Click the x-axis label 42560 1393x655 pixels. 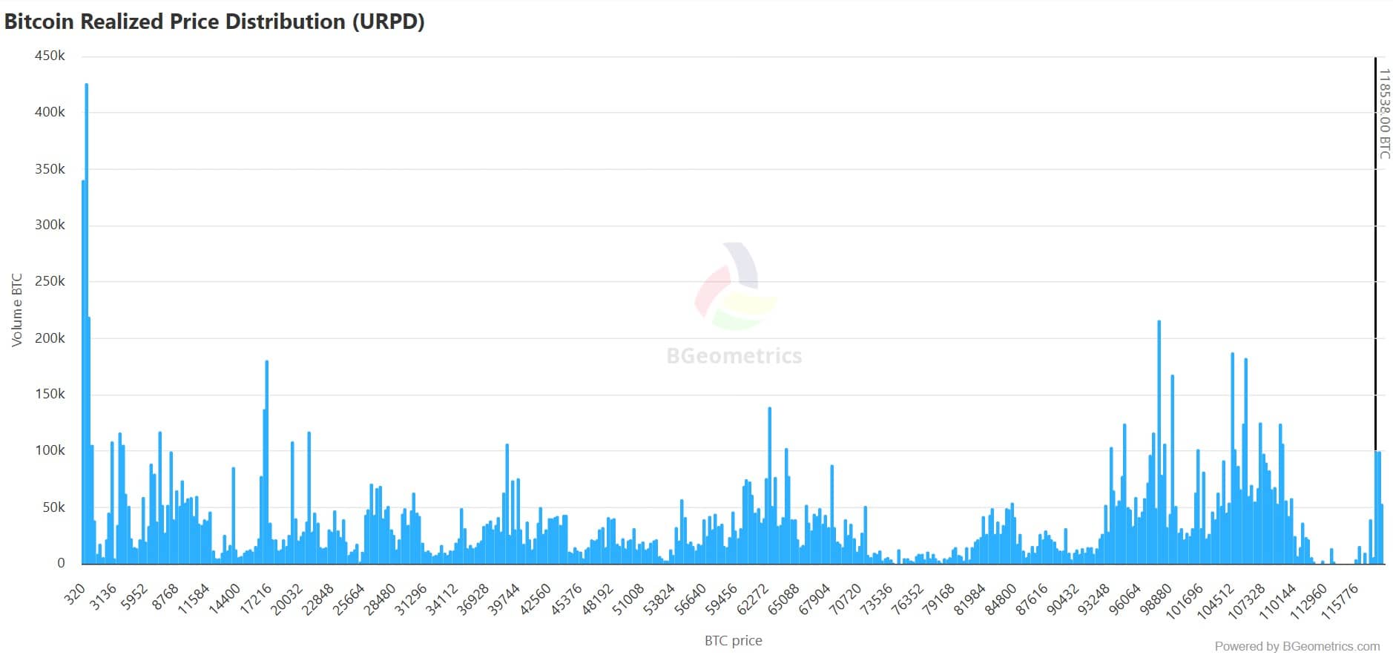pos(535,599)
